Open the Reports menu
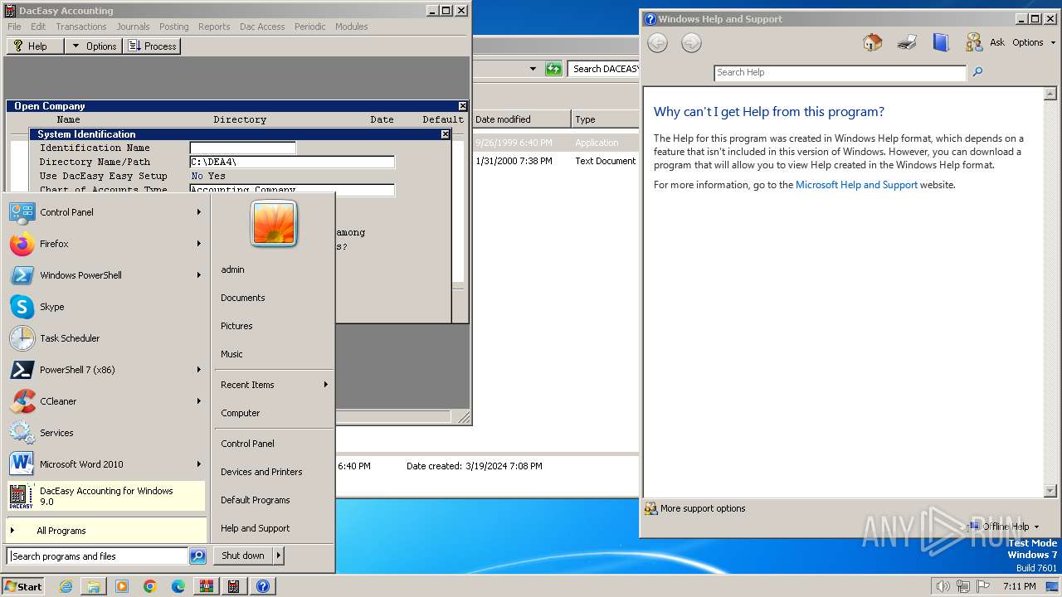 click(x=214, y=27)
